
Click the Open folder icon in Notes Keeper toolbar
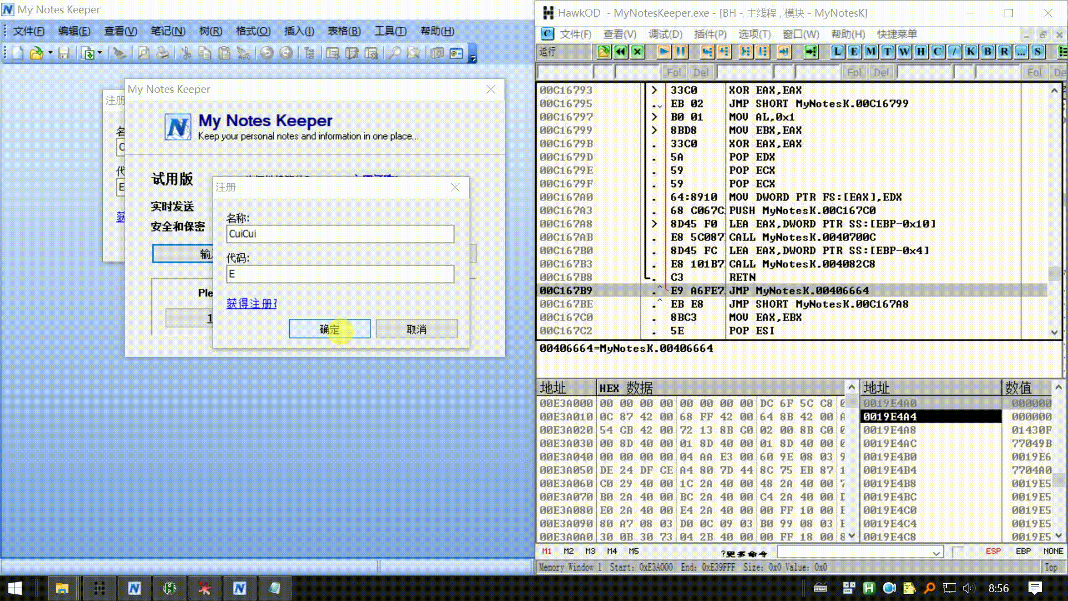click(x=36, y=53)
